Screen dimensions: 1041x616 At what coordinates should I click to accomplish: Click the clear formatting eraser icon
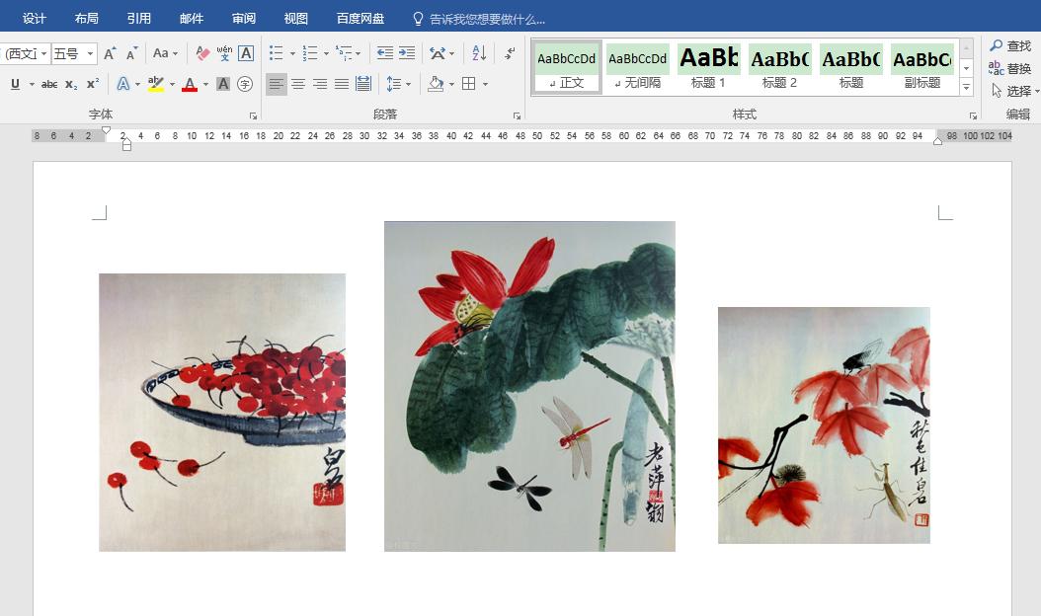click(202, 53)
